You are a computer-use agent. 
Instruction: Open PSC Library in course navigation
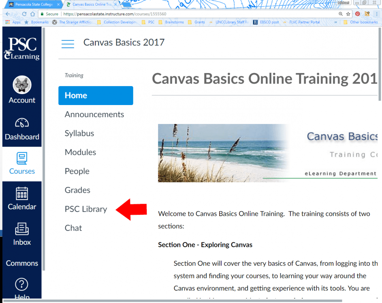(86, 209)
